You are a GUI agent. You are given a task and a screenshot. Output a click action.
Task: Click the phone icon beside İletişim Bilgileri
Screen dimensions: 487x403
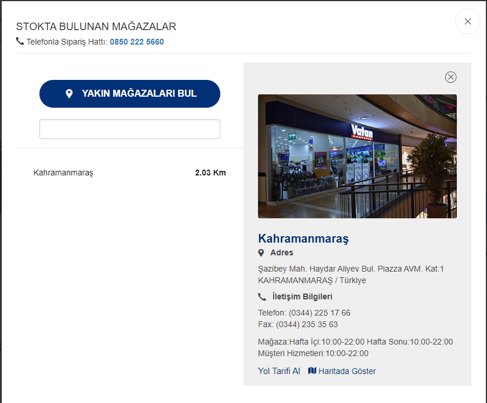pyautogui.click(x=262, y=296)
